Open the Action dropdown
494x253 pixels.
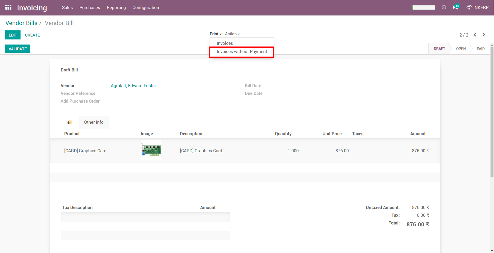(232, 34)
